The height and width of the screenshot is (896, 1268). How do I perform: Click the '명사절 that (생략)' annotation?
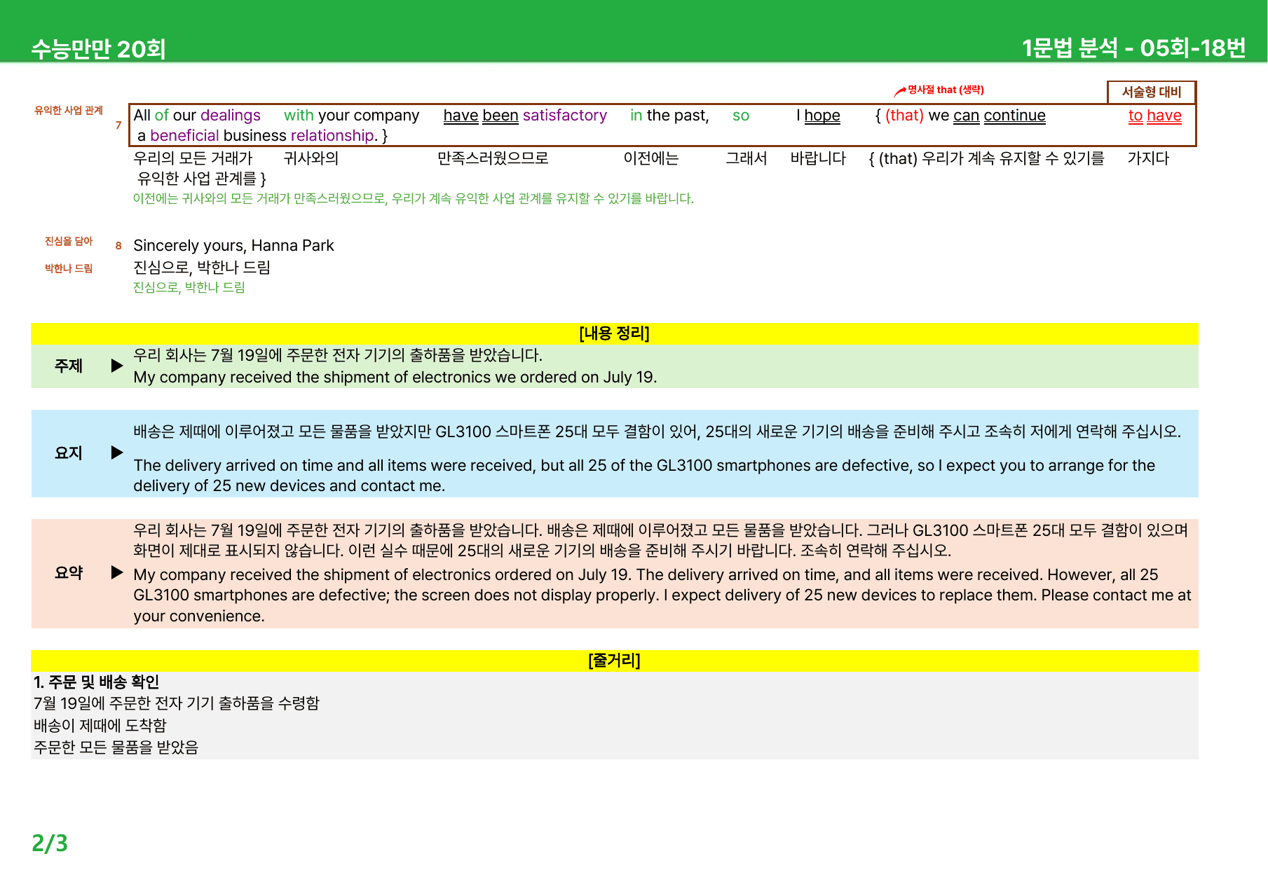pyautogui.click(x=946, y=90)
